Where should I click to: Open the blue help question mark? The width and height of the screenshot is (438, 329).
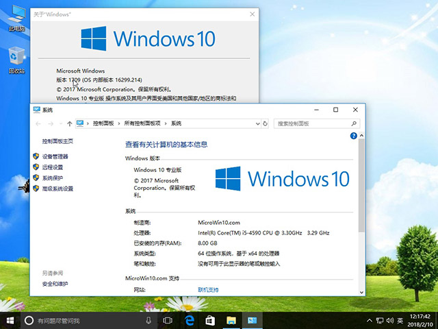click(353, 136)
